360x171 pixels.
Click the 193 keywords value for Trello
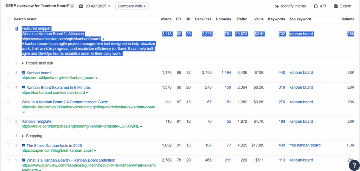click(282, 121)
